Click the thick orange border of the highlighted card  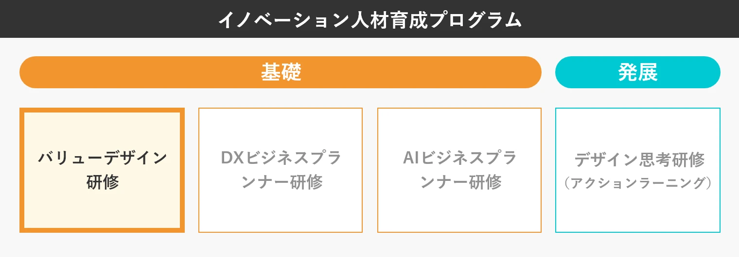pyautogui.click(x=22, y=170)
